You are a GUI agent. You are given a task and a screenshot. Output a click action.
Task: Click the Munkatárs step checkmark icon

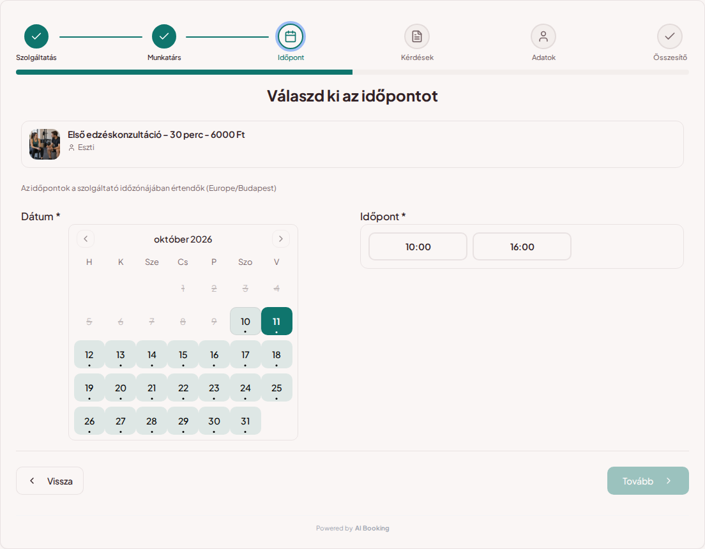pos(164,36)
